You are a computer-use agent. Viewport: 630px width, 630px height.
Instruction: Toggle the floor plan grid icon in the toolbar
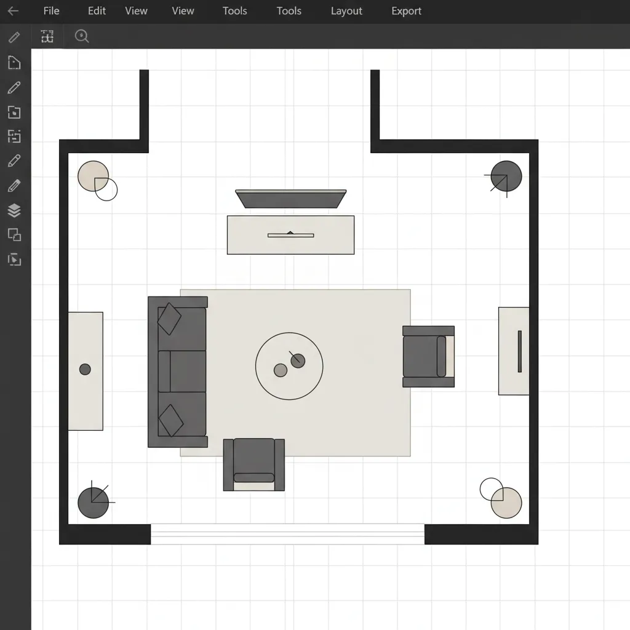point(47,36)
